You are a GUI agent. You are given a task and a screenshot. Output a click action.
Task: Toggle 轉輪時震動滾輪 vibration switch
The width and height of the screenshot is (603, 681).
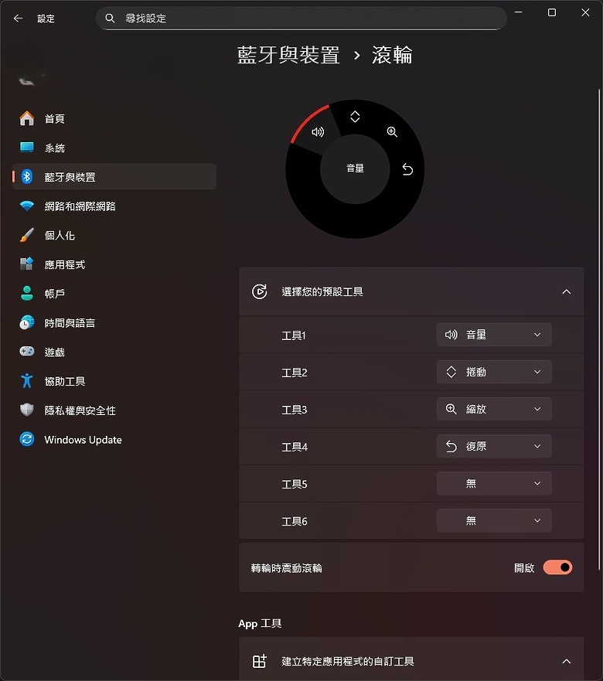click(x=557, y=567)
